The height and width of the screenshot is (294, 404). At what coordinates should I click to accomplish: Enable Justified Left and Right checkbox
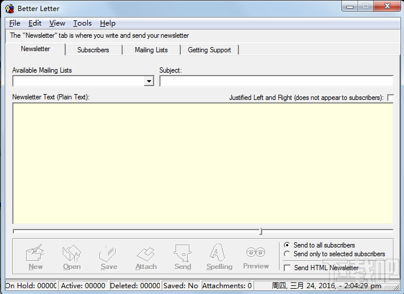391,98
